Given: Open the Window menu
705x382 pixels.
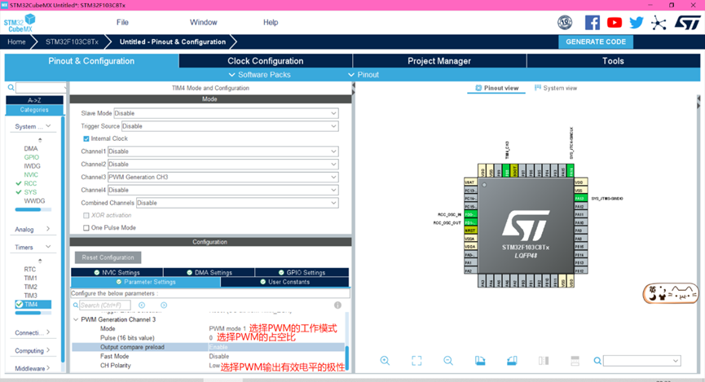Looking at the screenshot, I should pos(203,22).
